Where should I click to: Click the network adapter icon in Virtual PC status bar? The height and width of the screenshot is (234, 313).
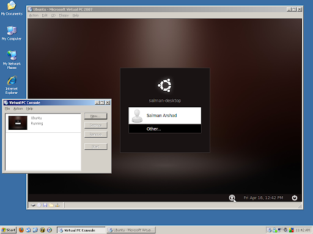(57, 205)
